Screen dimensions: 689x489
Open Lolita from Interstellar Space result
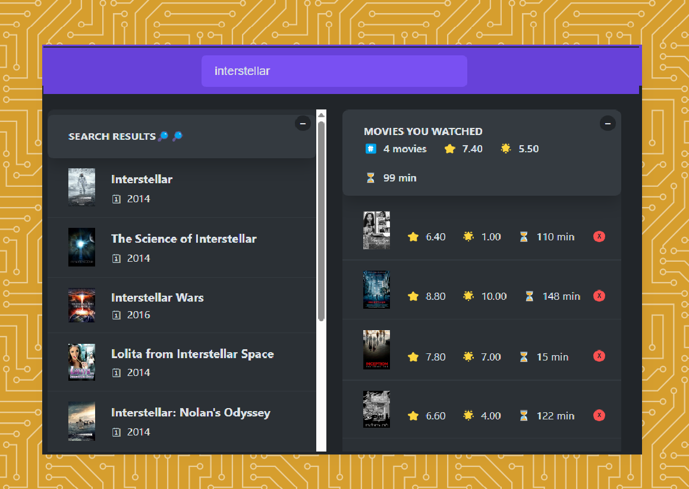pyautogui.click(x=192, y=354)
